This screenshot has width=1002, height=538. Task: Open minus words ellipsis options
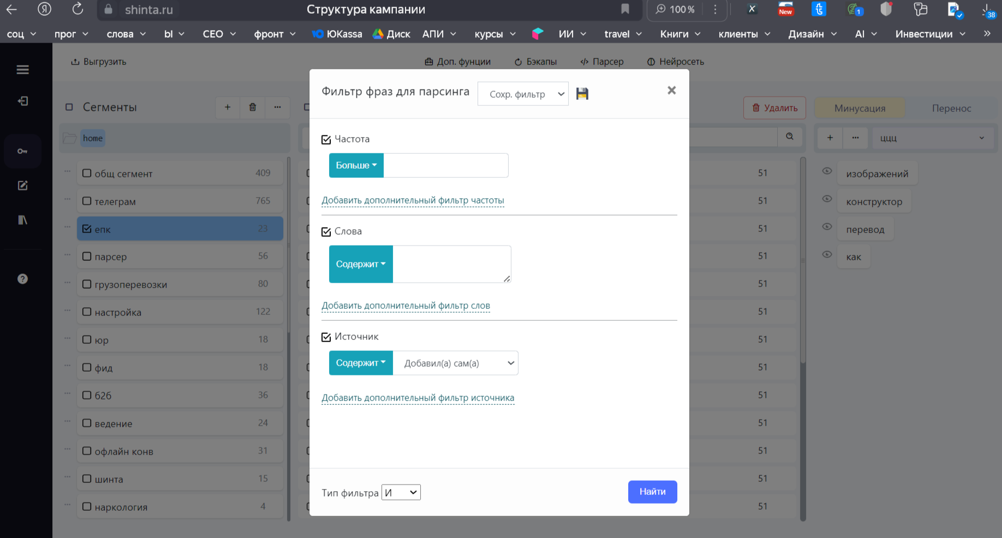[855, 138]
